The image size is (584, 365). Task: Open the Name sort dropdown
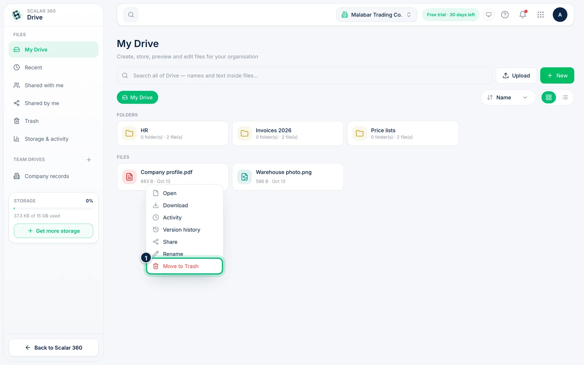pyautogui.click(x=508, y=97)
